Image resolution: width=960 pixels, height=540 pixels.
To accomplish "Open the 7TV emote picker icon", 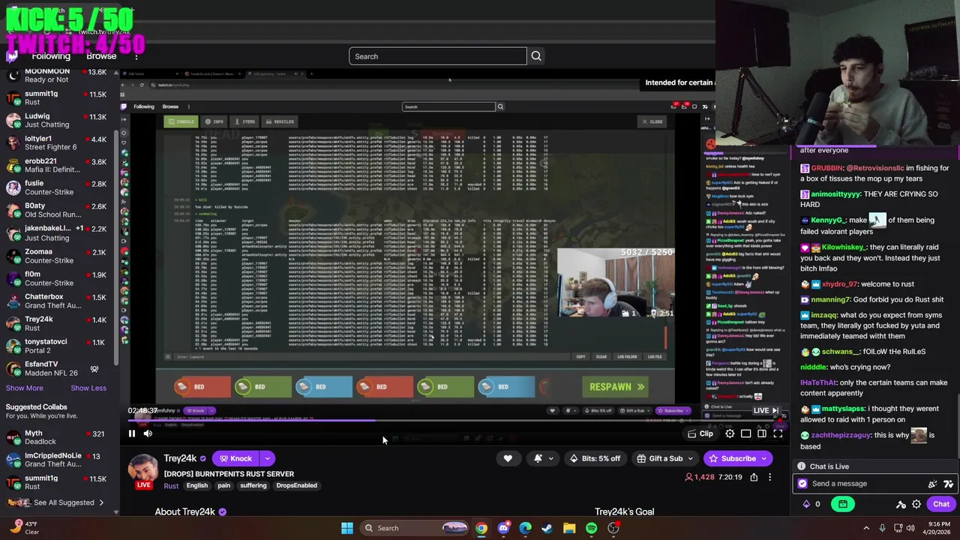I will pos(948,484).
